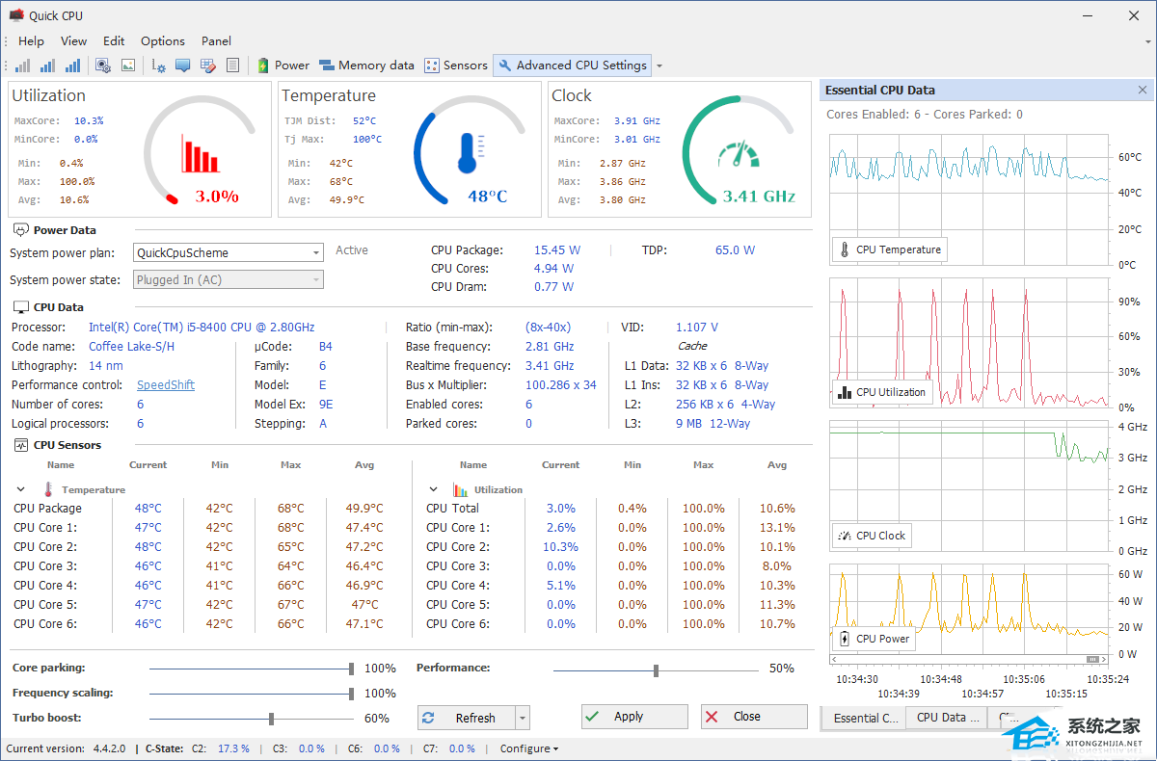Click the CPU Package 15.45 W value
Image resolution: width=1157 pixels, height=761 pixels.
point(557,250)
